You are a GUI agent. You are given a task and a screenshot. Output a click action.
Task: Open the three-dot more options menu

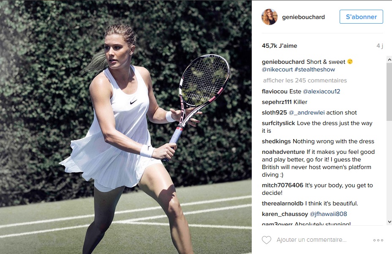click(378, 240)
